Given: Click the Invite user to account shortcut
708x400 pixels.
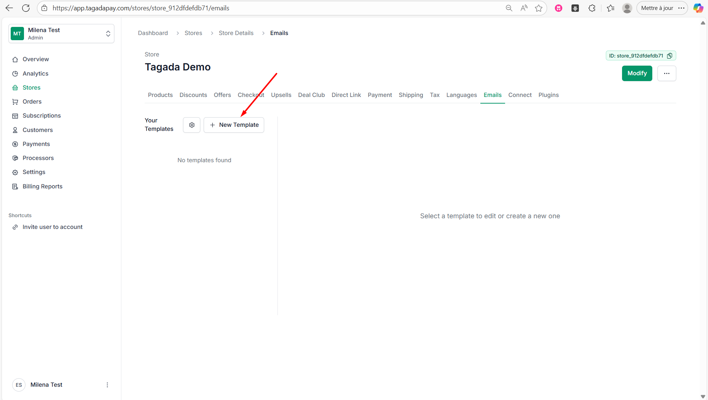Looking at the screenshot, I should pyautogui.click(x=52, y=227).
